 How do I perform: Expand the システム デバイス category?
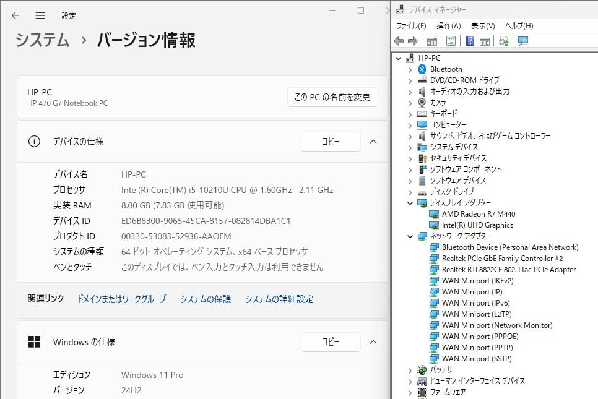click(410, 148)
